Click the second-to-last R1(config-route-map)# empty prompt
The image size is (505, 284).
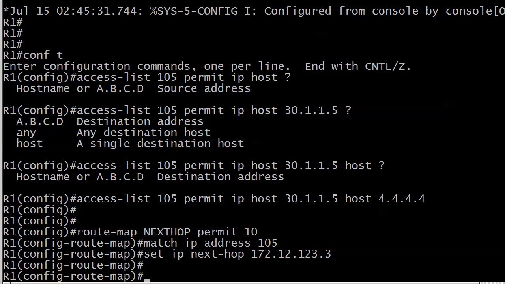click(x=73, y=265)
